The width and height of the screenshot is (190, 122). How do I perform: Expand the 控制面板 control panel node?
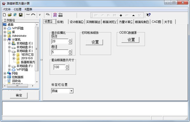click(x=5, y=77)
